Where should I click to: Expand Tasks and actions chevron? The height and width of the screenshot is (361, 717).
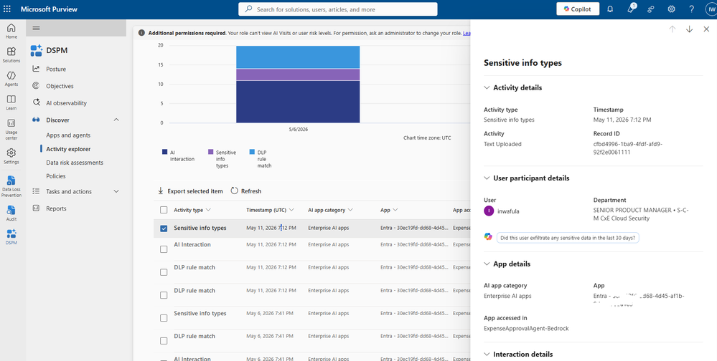pos(116,191)
